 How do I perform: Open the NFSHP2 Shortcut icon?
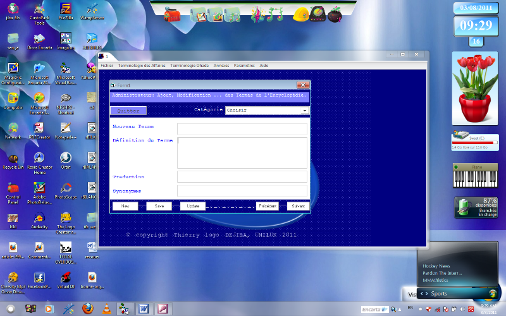[66, 104]
